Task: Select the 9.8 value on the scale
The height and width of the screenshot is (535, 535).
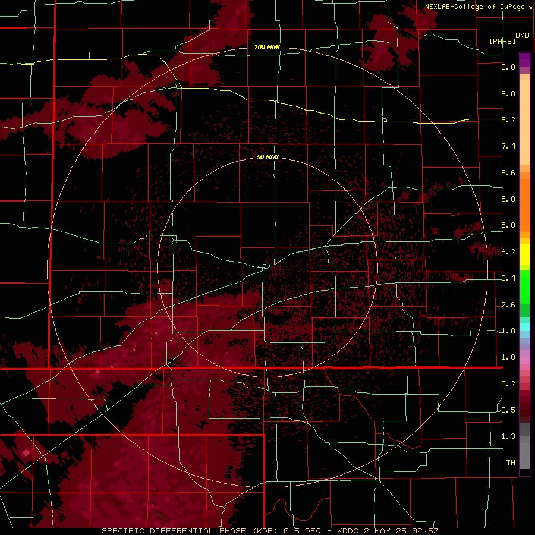Action: click(x=508, y=67)
